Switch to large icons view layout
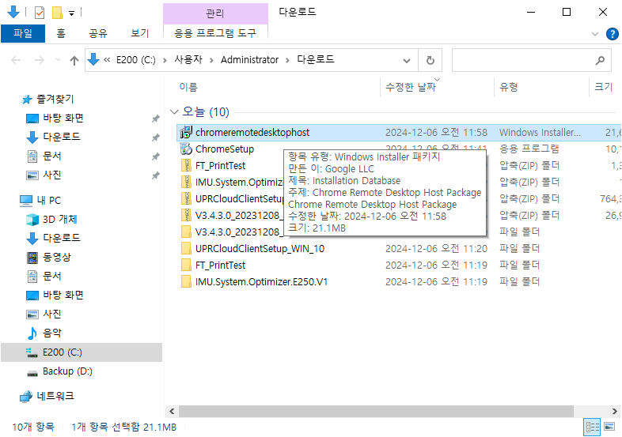 coord(609,427)
